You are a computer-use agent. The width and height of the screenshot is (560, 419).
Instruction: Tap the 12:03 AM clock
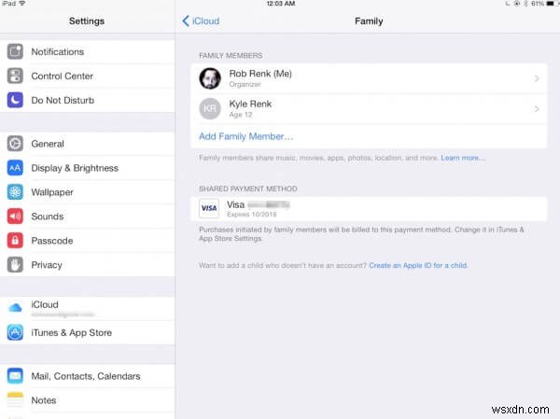pos(281,4)
